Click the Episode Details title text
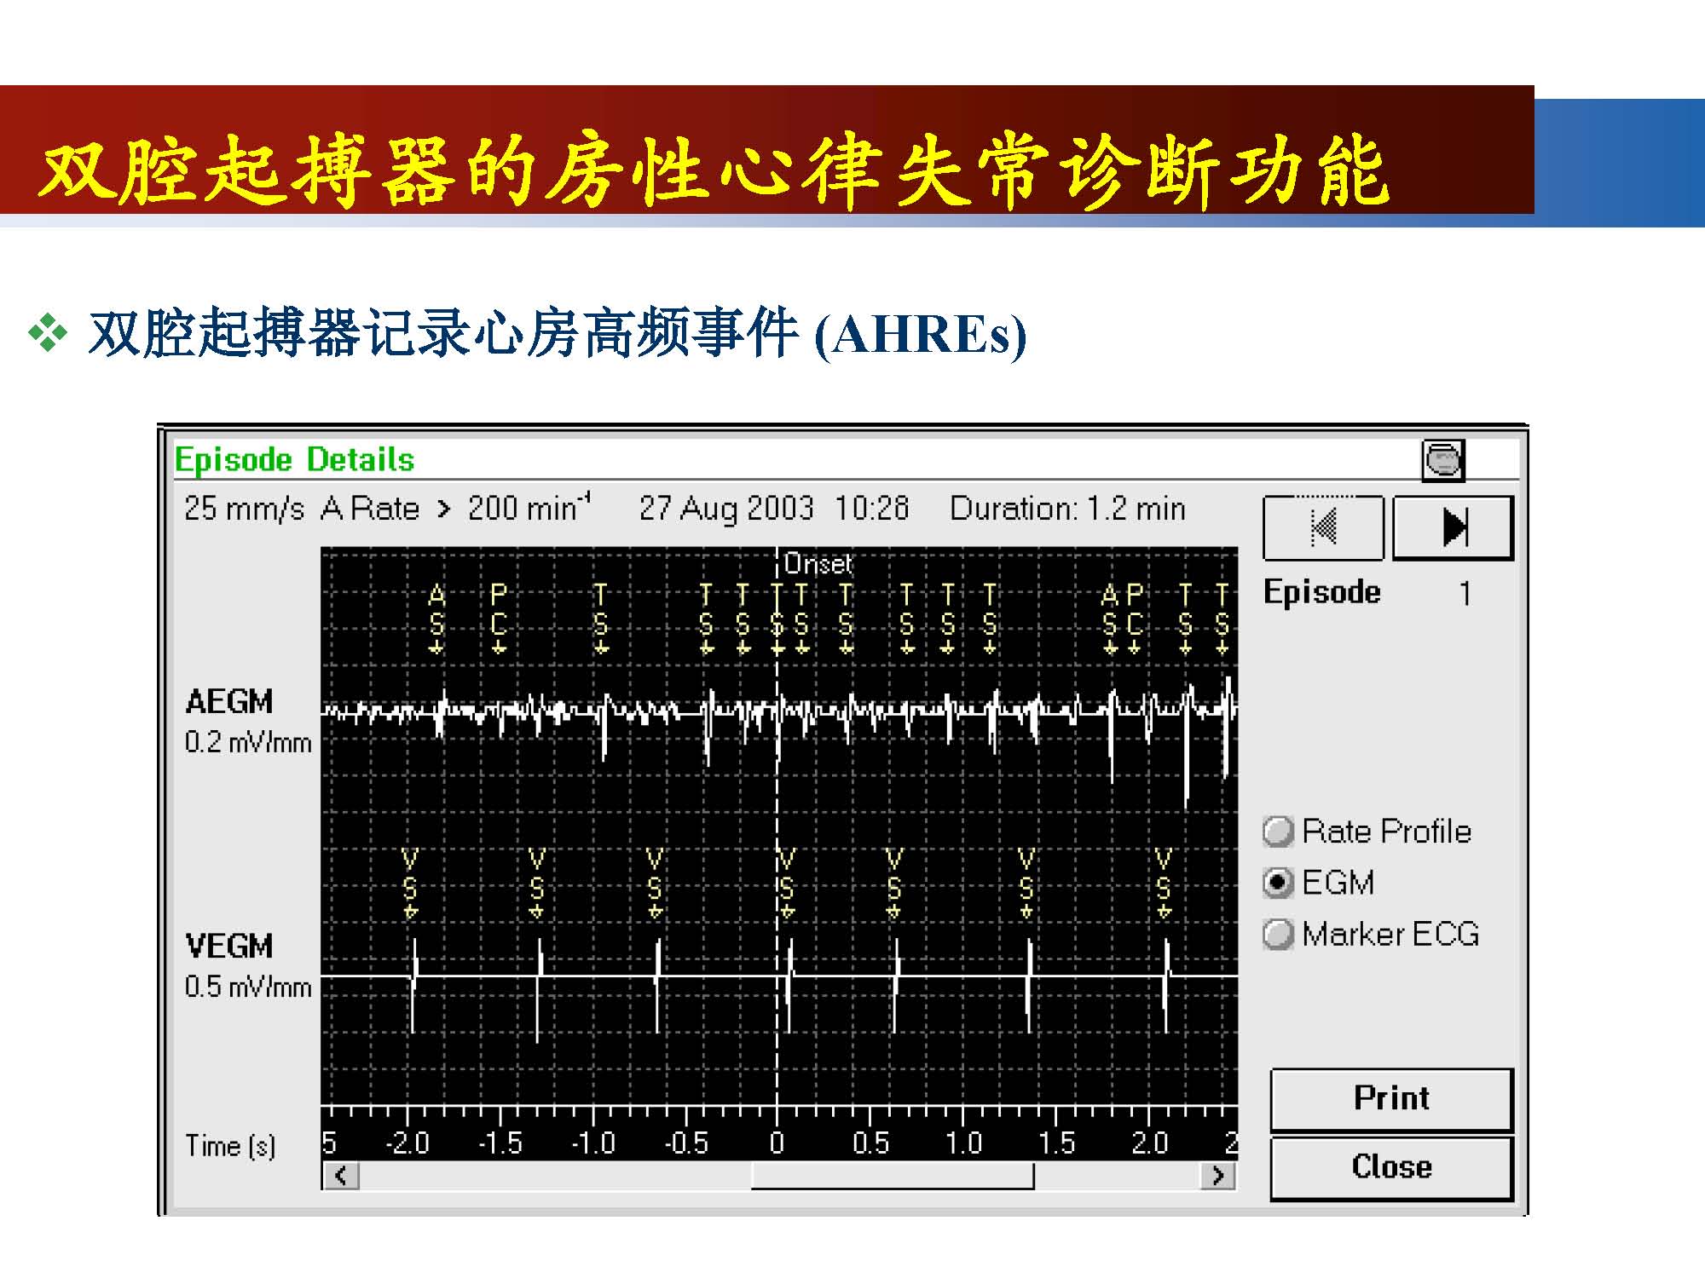The height and width of the screenshot is (1278, 1705). (294, 460)
